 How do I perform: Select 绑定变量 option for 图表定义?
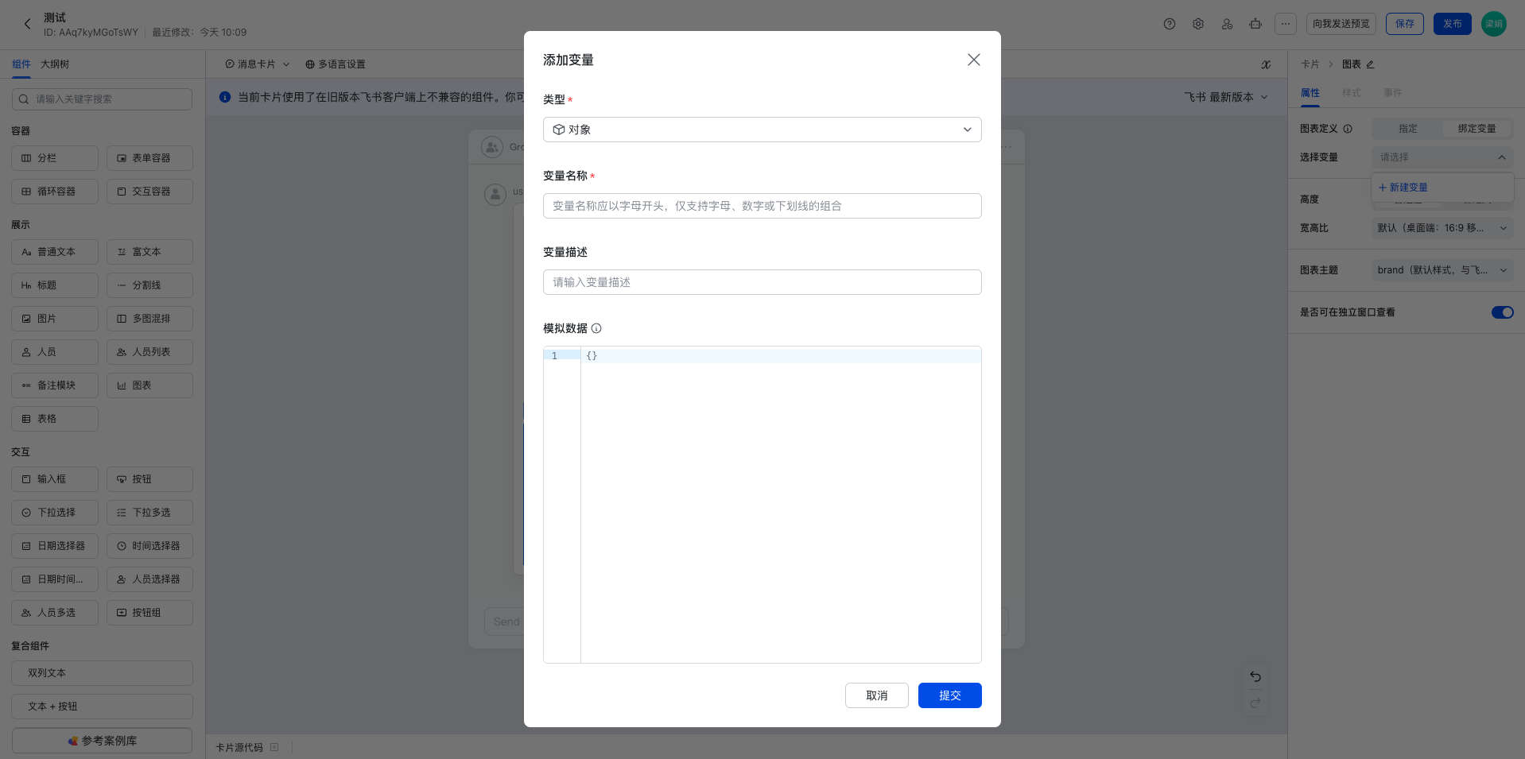click(x=1476, y=129)
